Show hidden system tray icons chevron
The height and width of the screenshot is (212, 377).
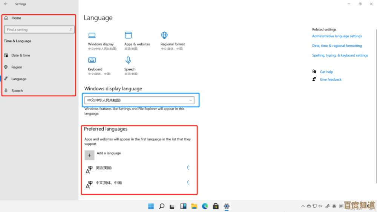[303, 206]
